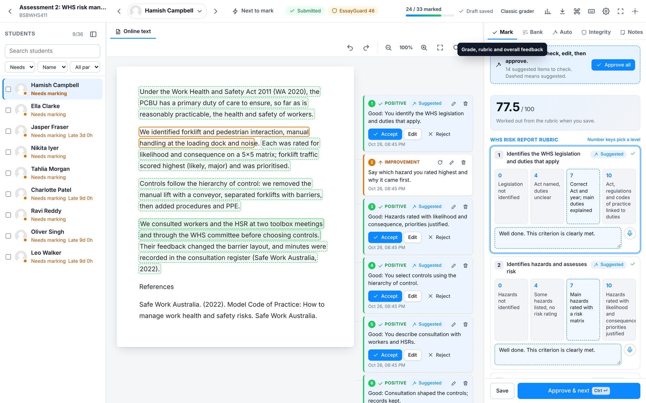Screen dimensions: 646x403
Task: Reject suggested comment 3
Action: (x=439, y=237)
